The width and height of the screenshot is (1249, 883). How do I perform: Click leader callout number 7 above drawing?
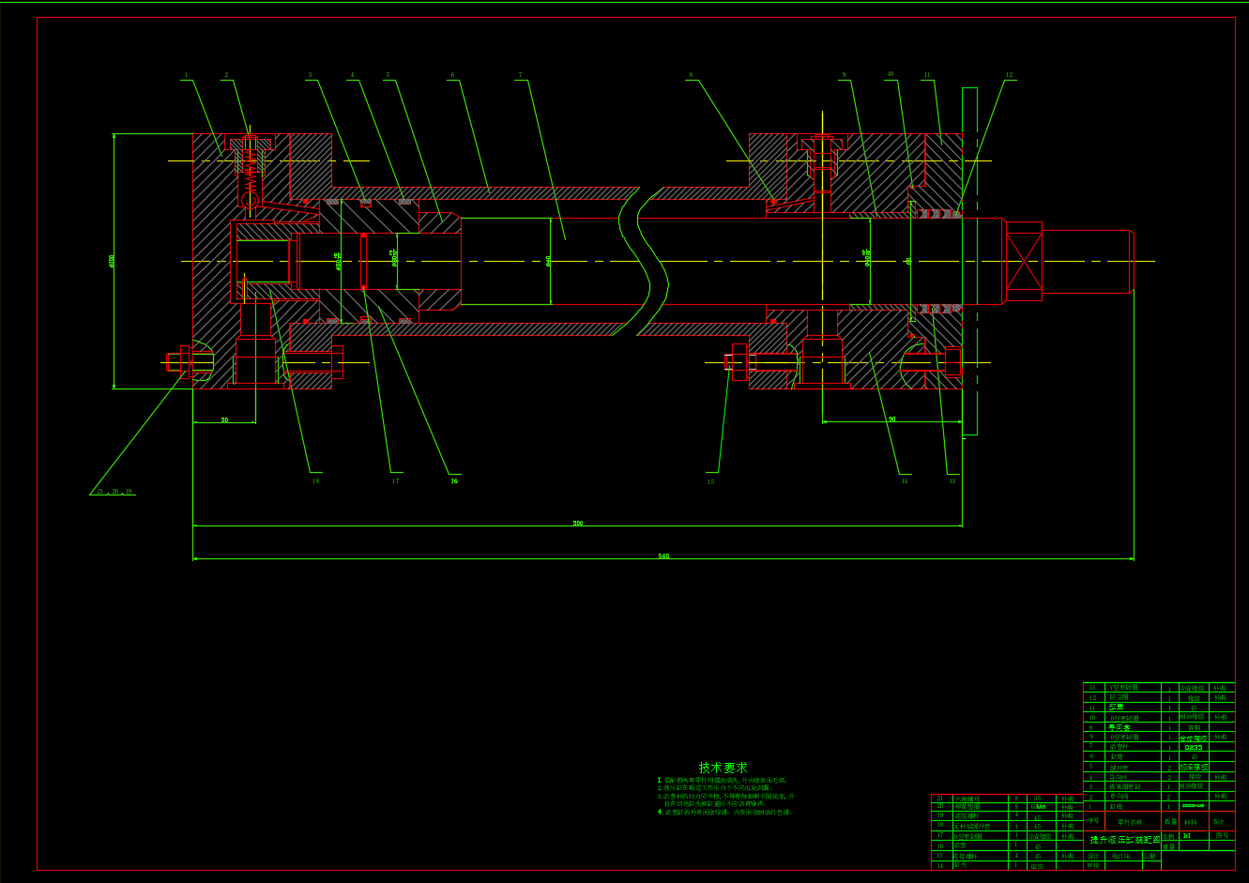pyautogui.click(x=520, y=75)
